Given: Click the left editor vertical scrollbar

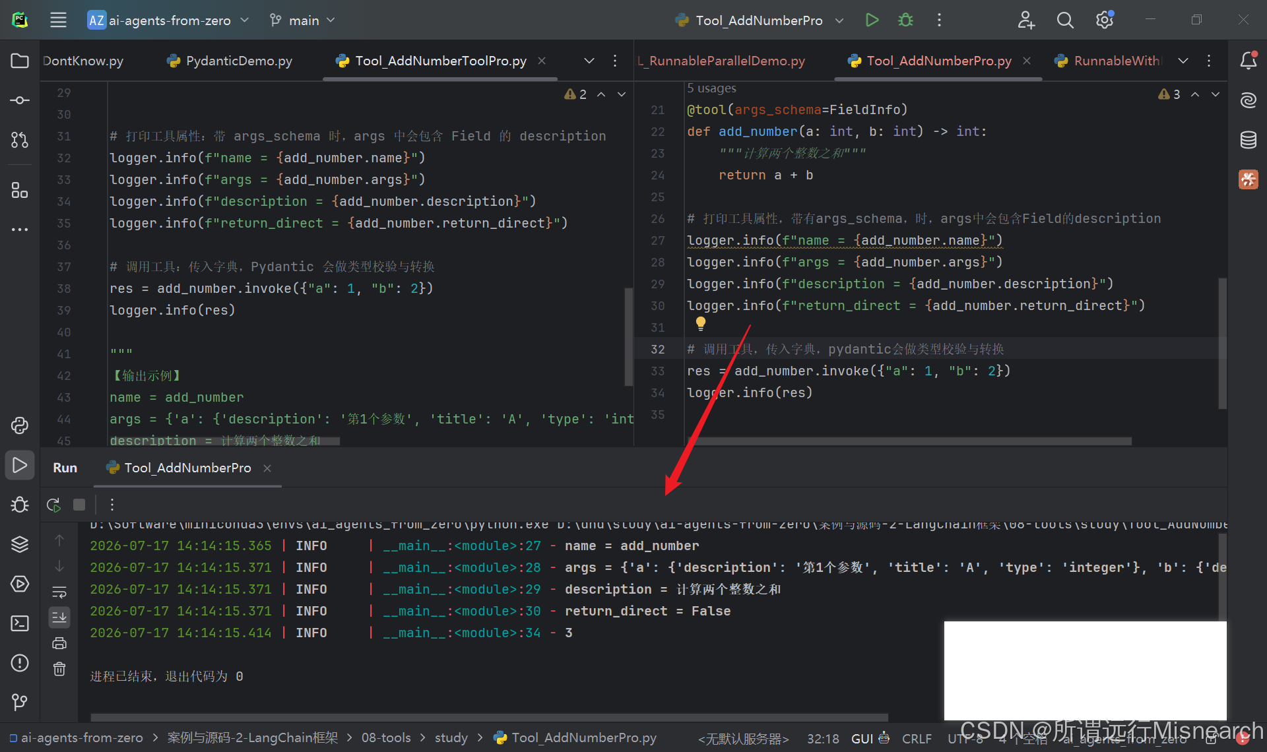Looking at the screenshot, I should (x=628, y=336).
